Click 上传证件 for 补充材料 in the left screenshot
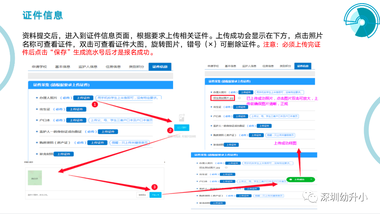Image resolution: width=380 pixels, height=214 pixels. pyautogui.click(x=64, y=154)
